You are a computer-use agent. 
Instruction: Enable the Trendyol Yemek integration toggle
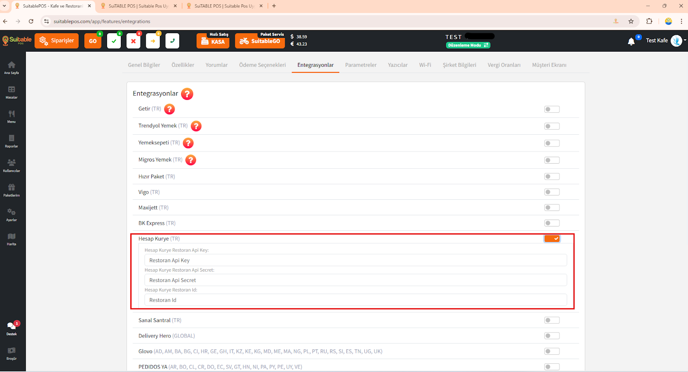click(x=552, y=126)
